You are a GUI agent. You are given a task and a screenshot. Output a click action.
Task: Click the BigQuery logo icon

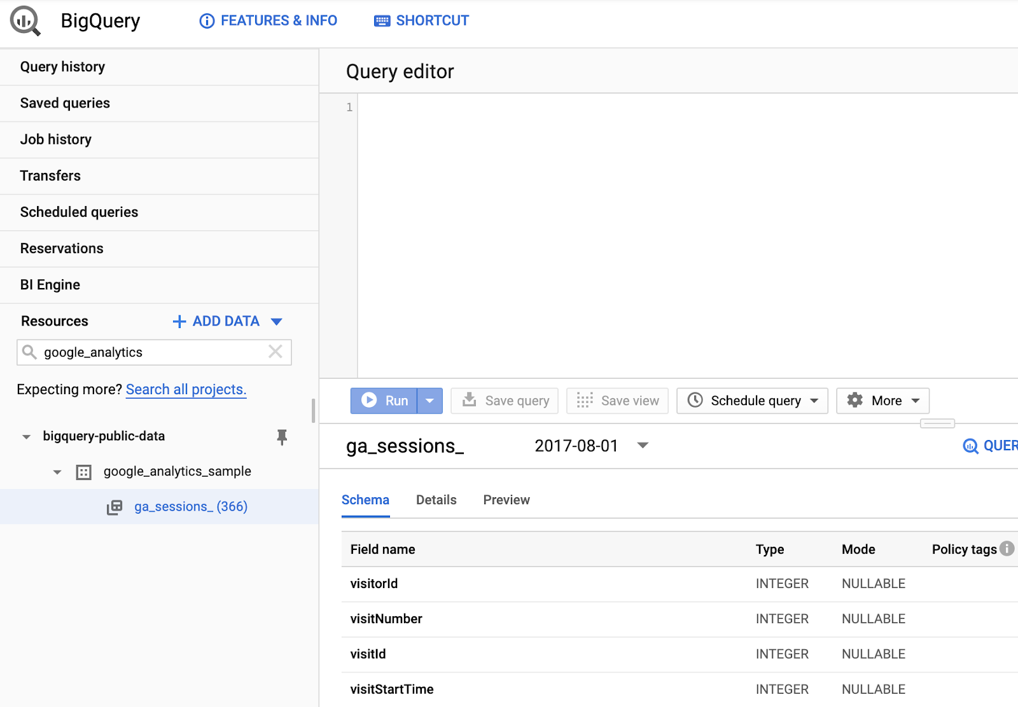pyautogui.click(x=25, y=21)
